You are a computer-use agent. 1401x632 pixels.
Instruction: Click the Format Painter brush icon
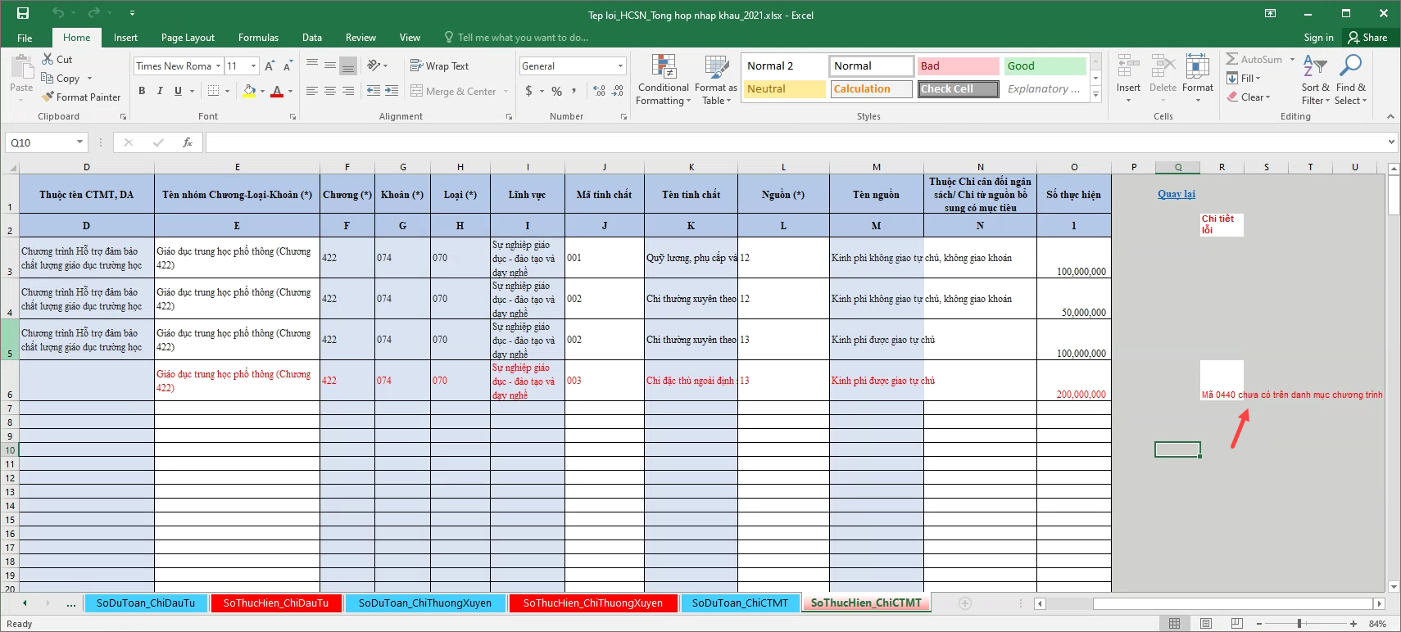49,97
